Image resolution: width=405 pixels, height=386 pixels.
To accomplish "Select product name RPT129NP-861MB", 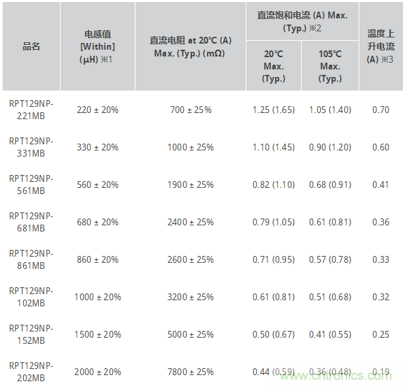I will point(31,259).
